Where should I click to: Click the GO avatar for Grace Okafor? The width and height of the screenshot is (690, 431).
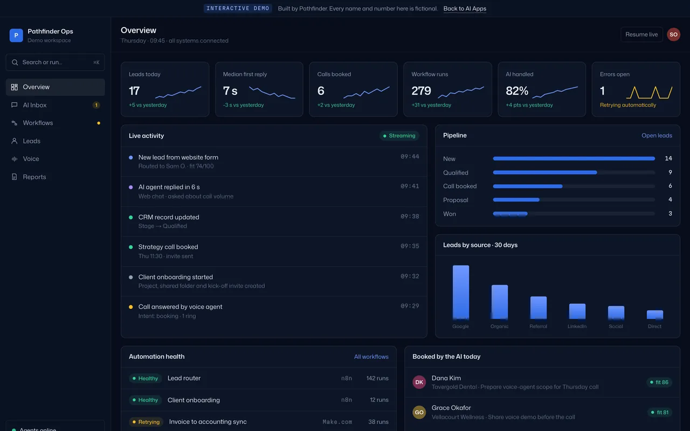419,412
